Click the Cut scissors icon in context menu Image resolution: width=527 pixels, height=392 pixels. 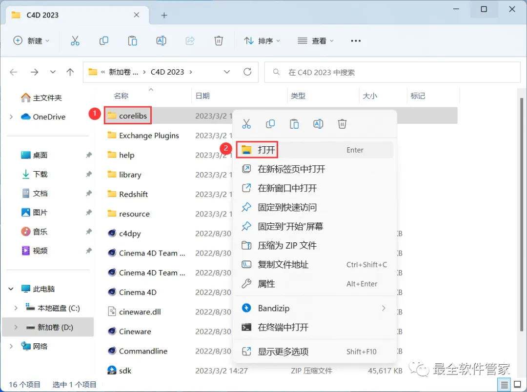246,124
